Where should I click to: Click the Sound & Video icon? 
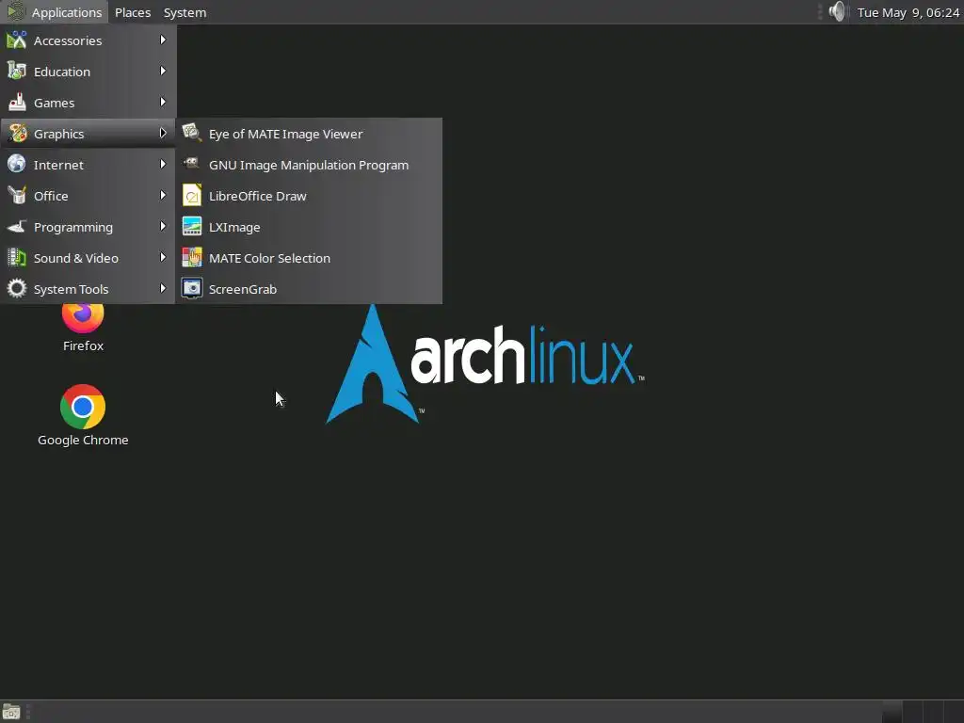point(17,258)
